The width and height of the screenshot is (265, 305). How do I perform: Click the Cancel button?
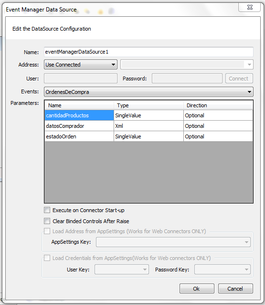[235, 288]
